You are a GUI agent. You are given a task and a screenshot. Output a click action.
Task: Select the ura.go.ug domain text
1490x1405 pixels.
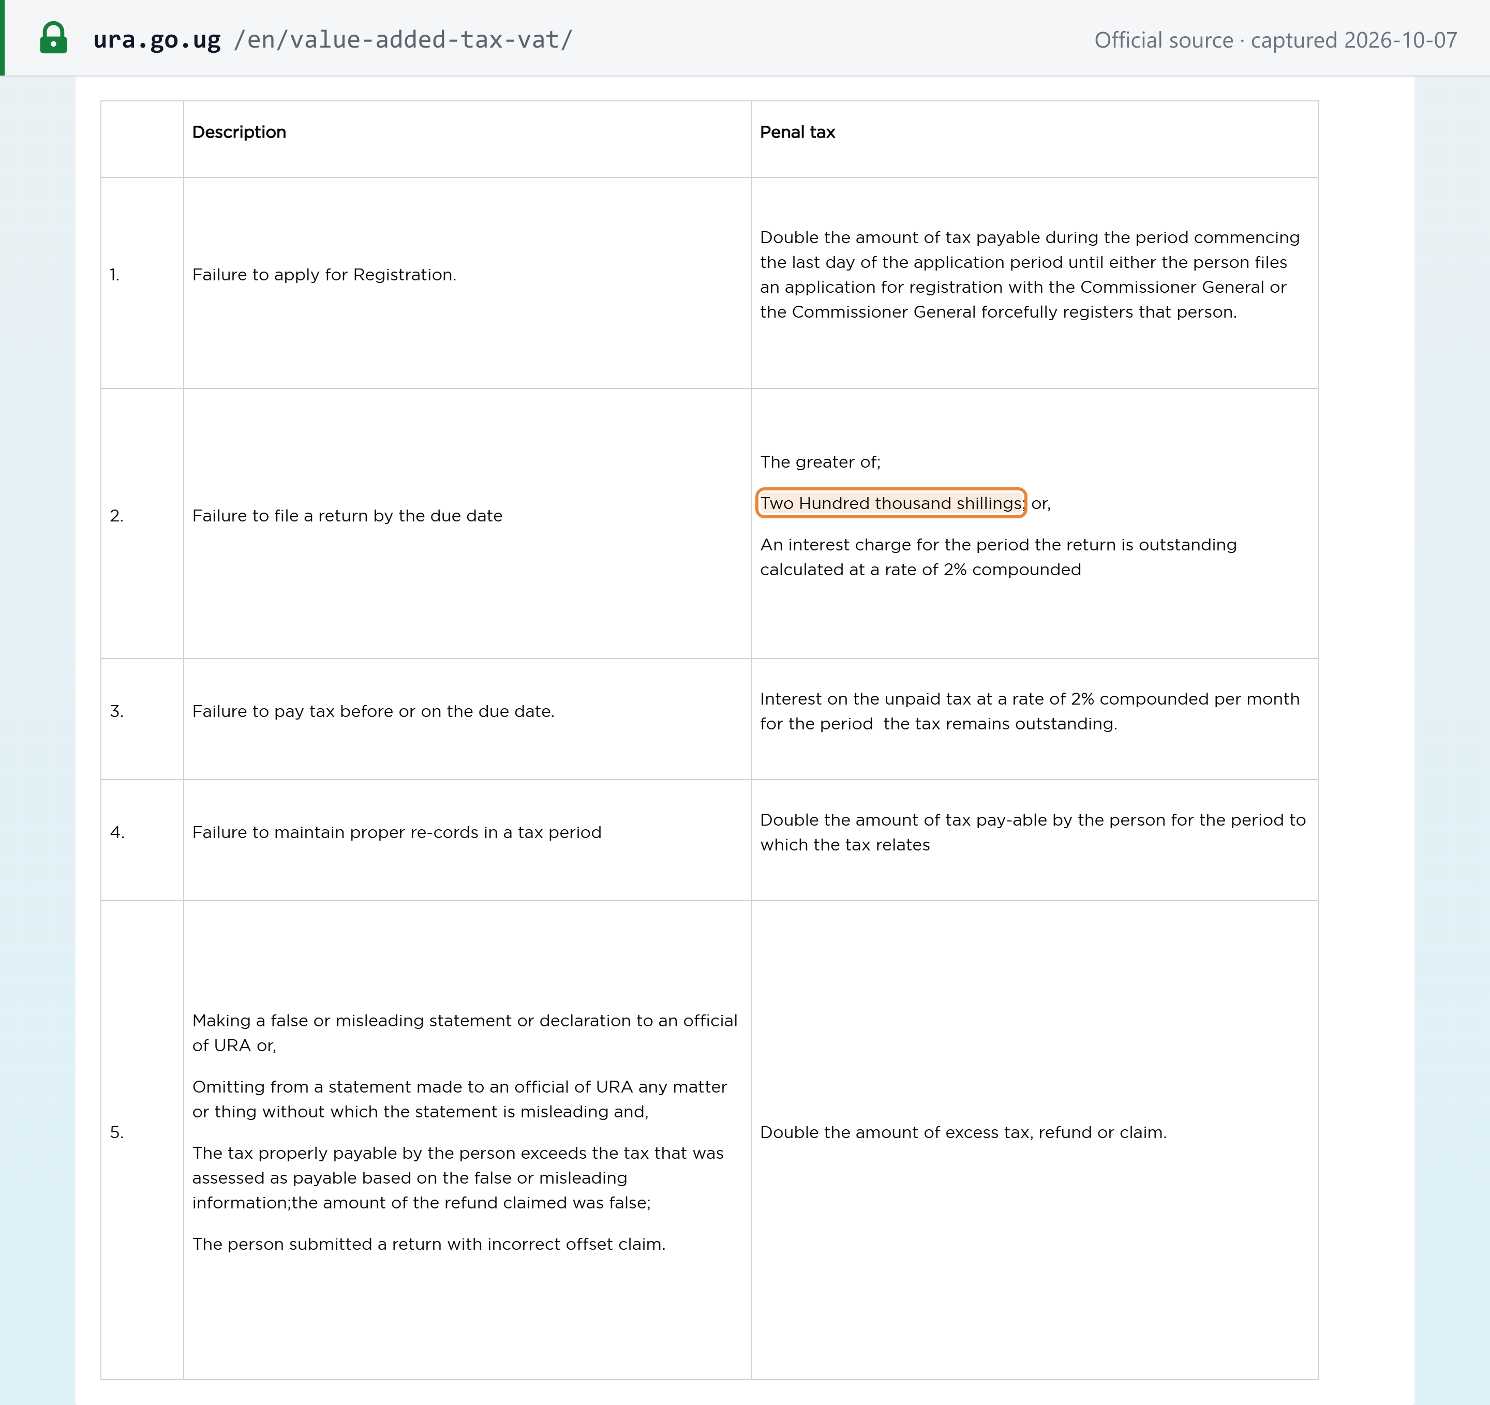[157, 40]
